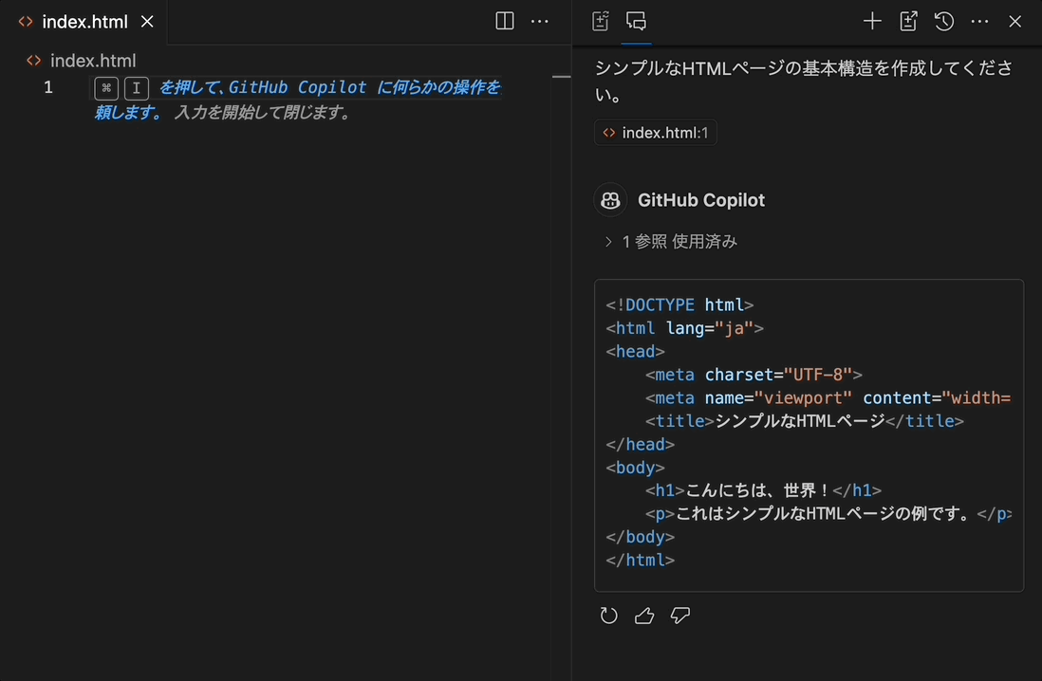
Task: Click the breadcrumb HTML file icon
Action: coord(34,61)
